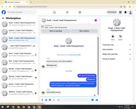The width and height of the screenshot is (136, 109).
Task: Open the profile circle icon in top navigation
Action: coord(80,12)
